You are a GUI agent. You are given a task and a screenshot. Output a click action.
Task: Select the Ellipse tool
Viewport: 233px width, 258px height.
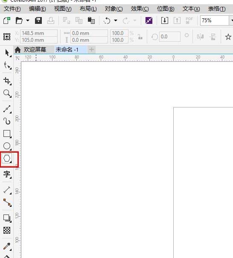click(7, 146)
